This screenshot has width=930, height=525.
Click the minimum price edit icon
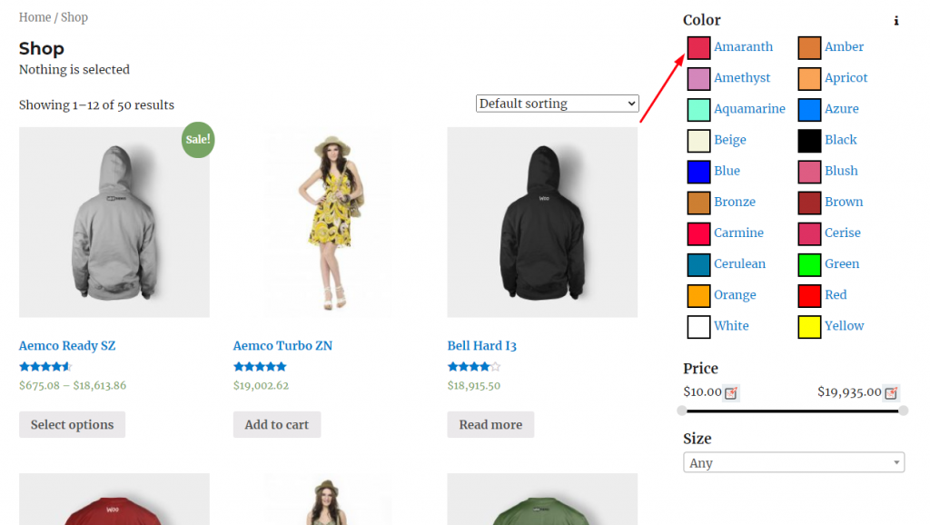tap(732, 393)
